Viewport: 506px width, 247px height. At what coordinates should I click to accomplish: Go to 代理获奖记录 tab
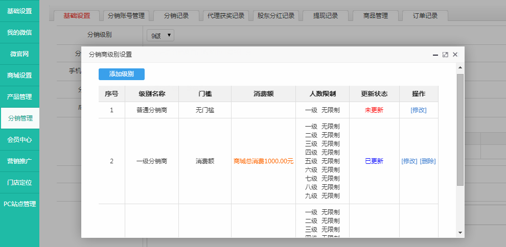(225, 16)
